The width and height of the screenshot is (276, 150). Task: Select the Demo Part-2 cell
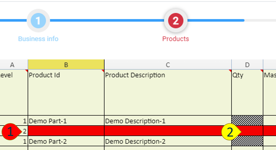coord(66,141)
